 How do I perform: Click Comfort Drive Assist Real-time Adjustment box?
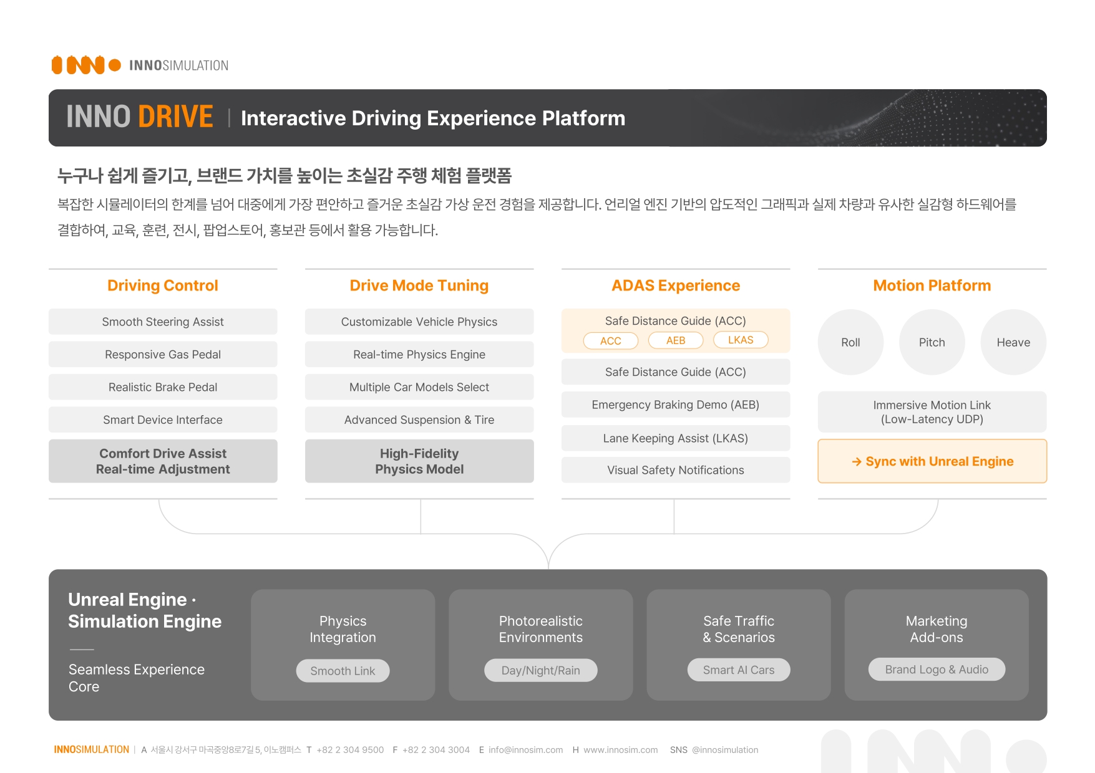(x=163, y=461)
